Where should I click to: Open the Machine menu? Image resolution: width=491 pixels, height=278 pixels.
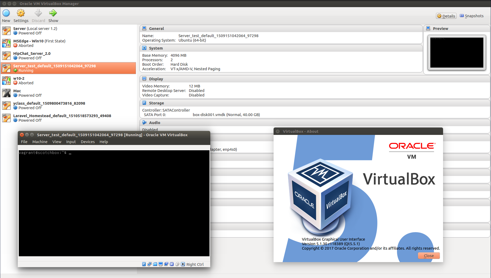pos(40,142)
